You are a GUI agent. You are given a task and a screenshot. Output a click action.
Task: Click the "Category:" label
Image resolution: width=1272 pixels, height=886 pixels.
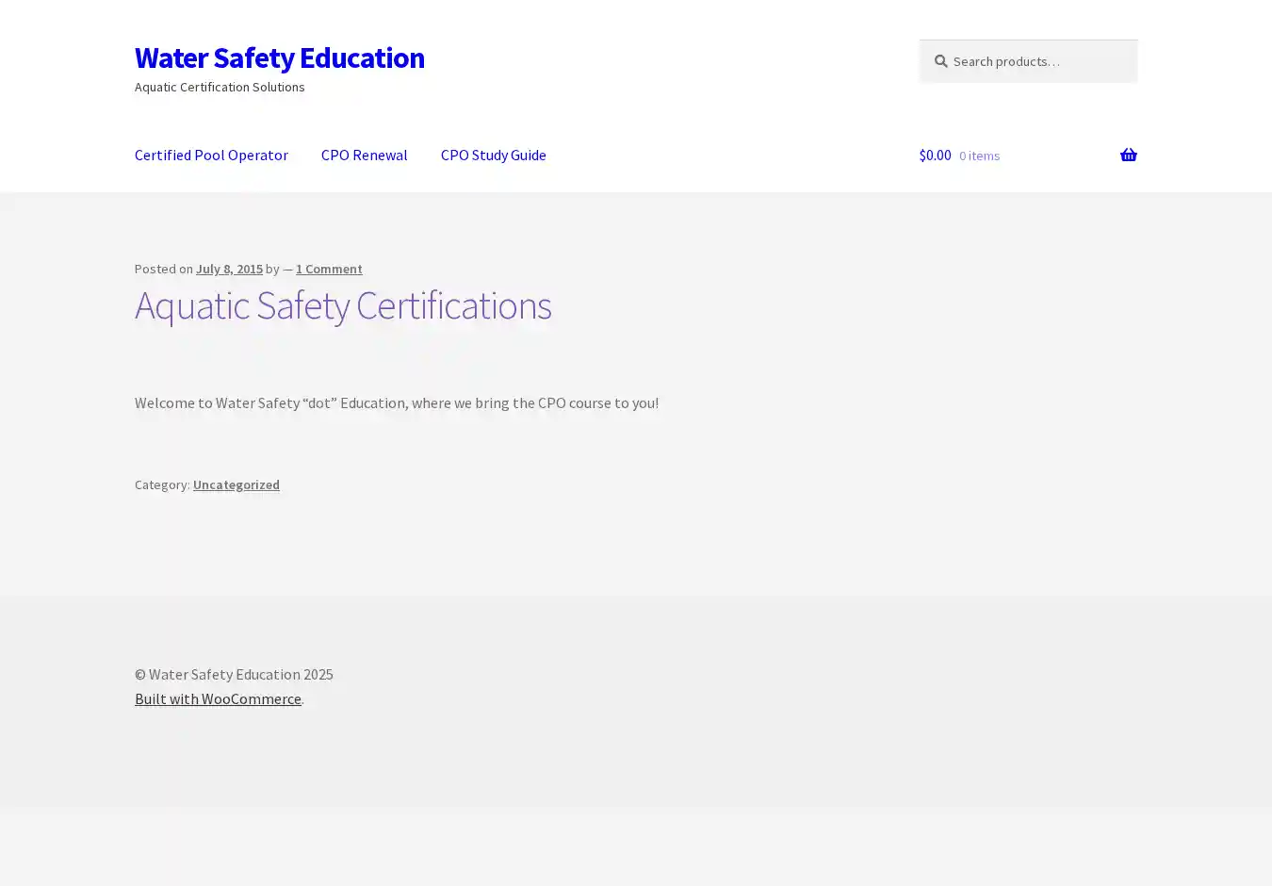(x=162, y=484)
